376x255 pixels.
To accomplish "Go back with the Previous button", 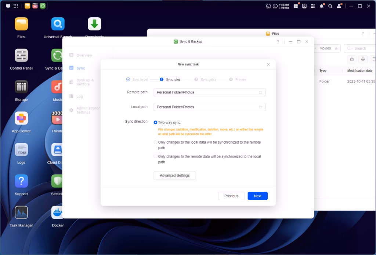I will click(231, 196).
